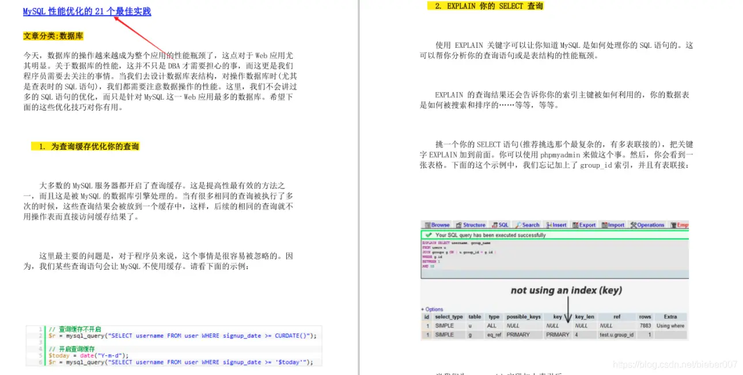Click the paragraph starting '使用 EXPLAIN 关键字'
This screenshot has height=375, width=743.
[556, 50]
